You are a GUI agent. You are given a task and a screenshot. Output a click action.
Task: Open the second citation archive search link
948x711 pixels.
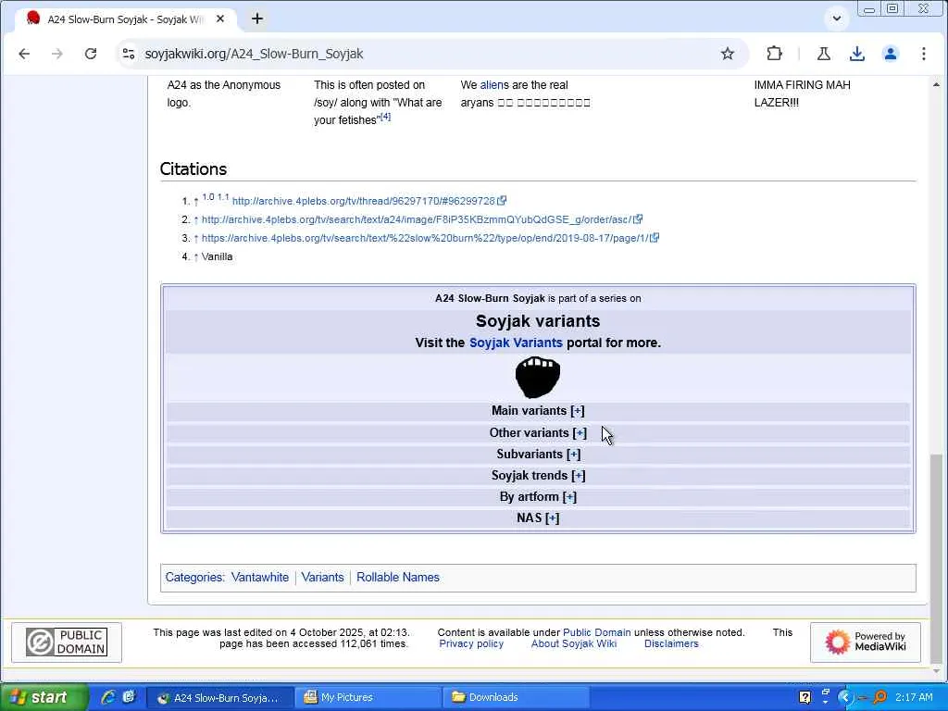click(417, 219)
